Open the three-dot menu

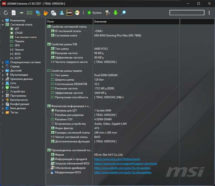(x=209, y=13)
